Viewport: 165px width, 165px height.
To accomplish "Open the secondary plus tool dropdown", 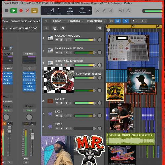I will 143,21.
